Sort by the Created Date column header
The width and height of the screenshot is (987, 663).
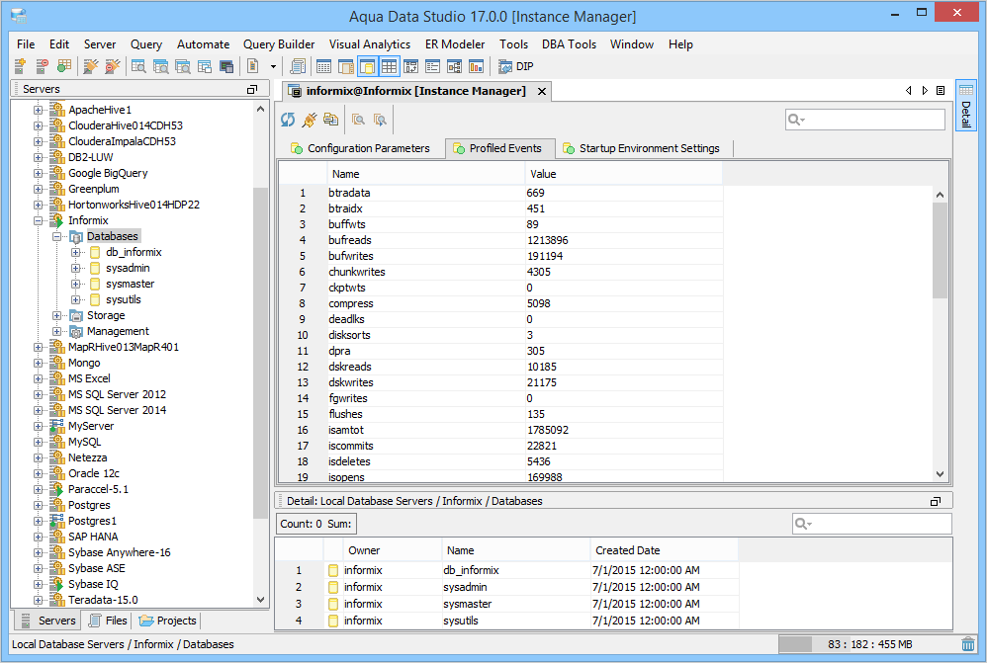click(x=664, y=550)
